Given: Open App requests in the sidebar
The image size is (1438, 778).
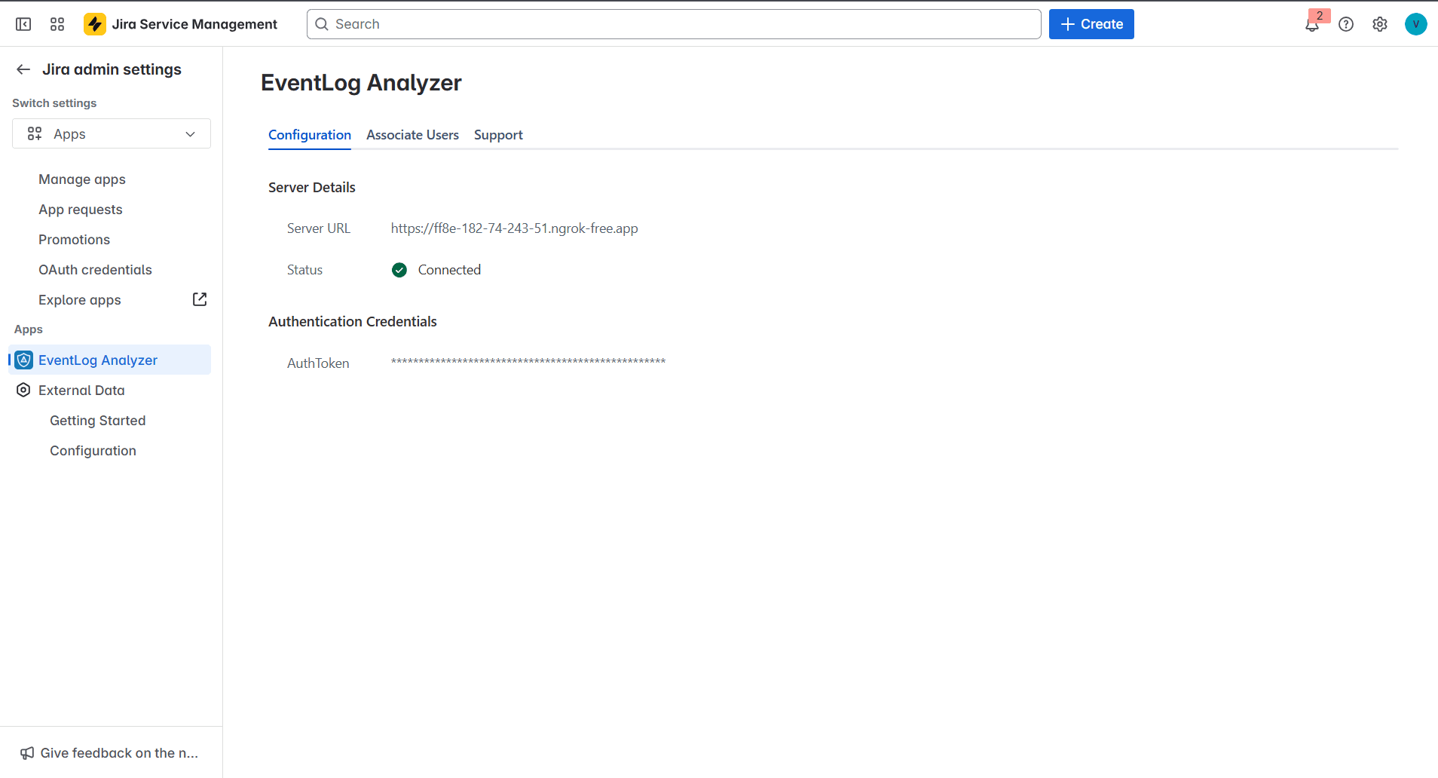Looking at the screenshot, I should tap(81, 210).
